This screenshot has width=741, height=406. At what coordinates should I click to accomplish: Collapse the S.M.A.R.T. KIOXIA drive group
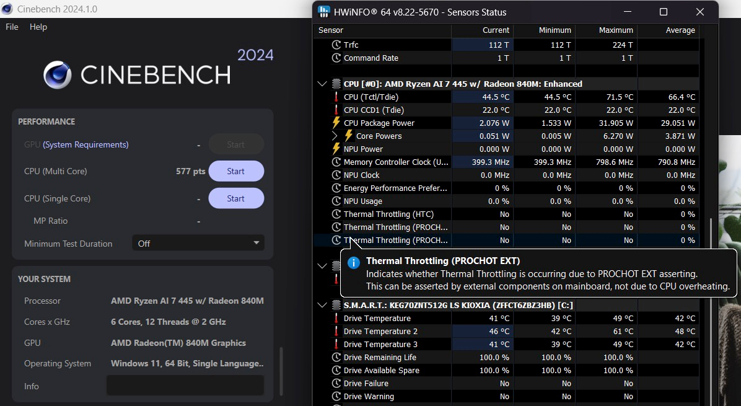tap(322, 306)
